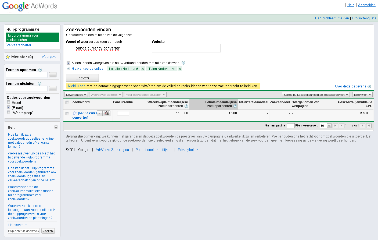Image resolution: width=378 pixels, height=240 pixels.
Task: Open the Downloaden dropdown
Action: point(76,95)
